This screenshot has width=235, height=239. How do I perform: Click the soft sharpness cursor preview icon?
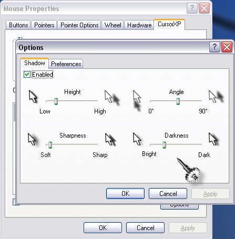click(32, 139)
